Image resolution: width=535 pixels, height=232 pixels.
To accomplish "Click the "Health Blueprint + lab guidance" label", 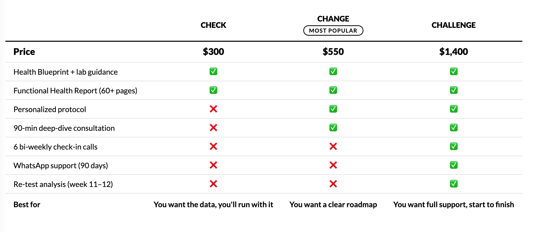I will [65, 72].
